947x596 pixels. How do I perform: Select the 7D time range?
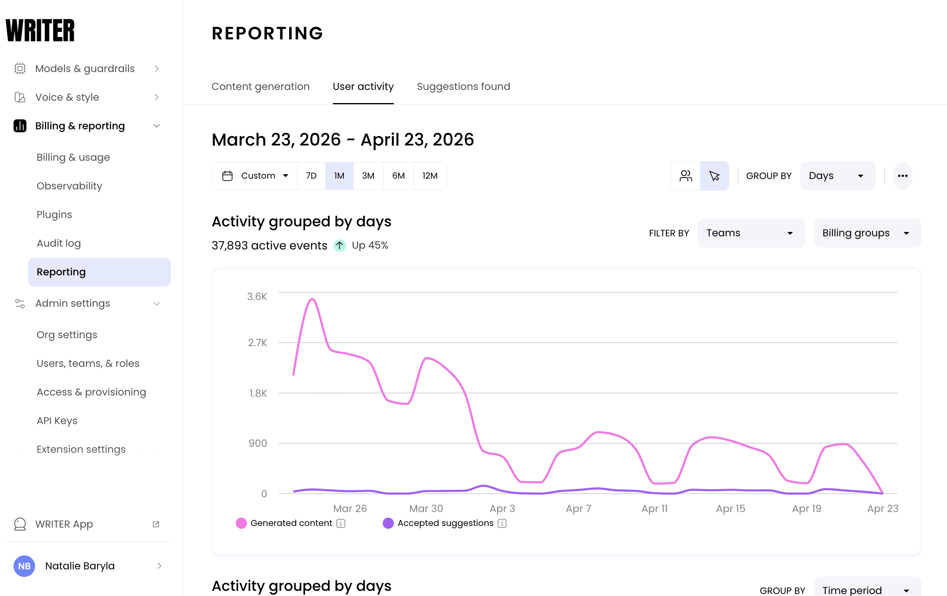click(311, 176)
